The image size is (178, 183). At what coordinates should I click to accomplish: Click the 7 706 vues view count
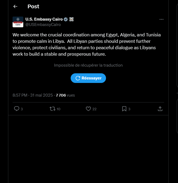click(x=65, y=95)
